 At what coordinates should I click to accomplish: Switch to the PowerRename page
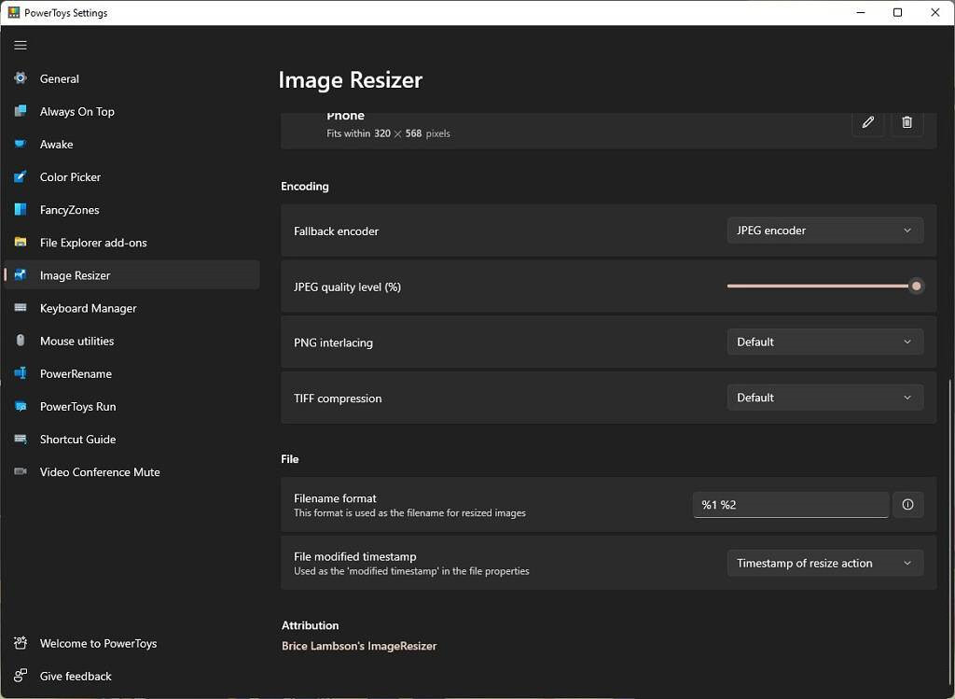[x=76, y=374]
